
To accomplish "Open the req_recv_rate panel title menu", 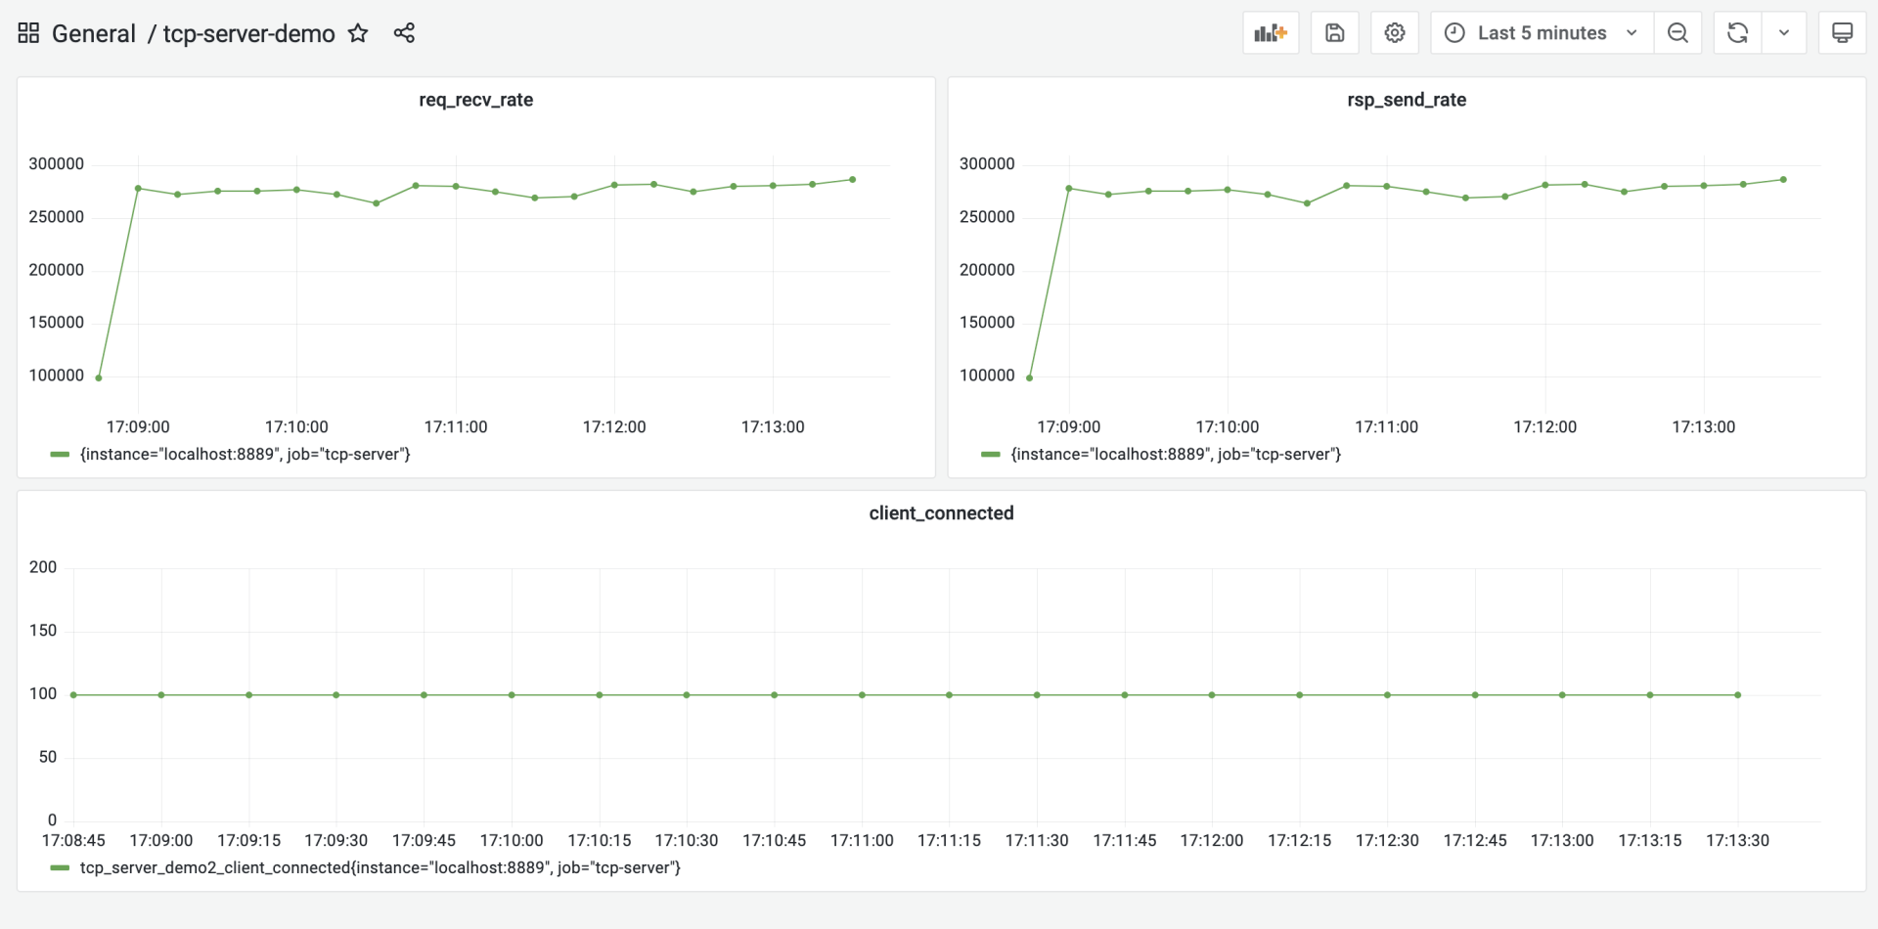I will click(x=475, y=100).
